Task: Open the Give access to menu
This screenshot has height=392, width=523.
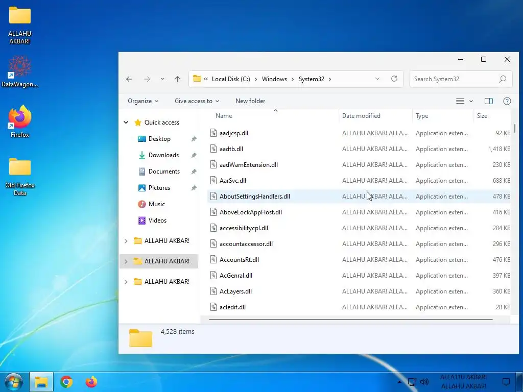Action: coord(197,101)
